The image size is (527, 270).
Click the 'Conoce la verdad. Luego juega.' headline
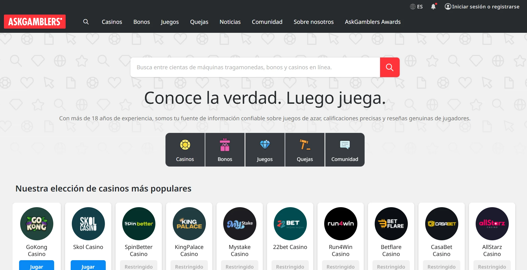(265, 98)
